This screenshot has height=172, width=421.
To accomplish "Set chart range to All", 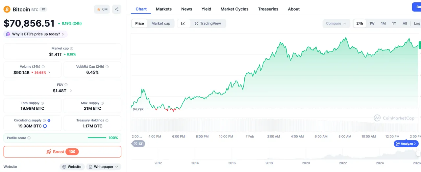I will click(x=405, y=23).
